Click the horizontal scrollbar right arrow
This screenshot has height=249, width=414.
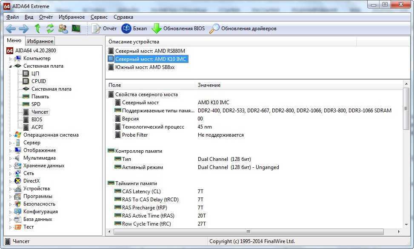tap(399, 232)
